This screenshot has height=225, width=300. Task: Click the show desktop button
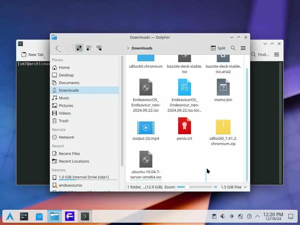pyautogui.click(x=291, y=217)
